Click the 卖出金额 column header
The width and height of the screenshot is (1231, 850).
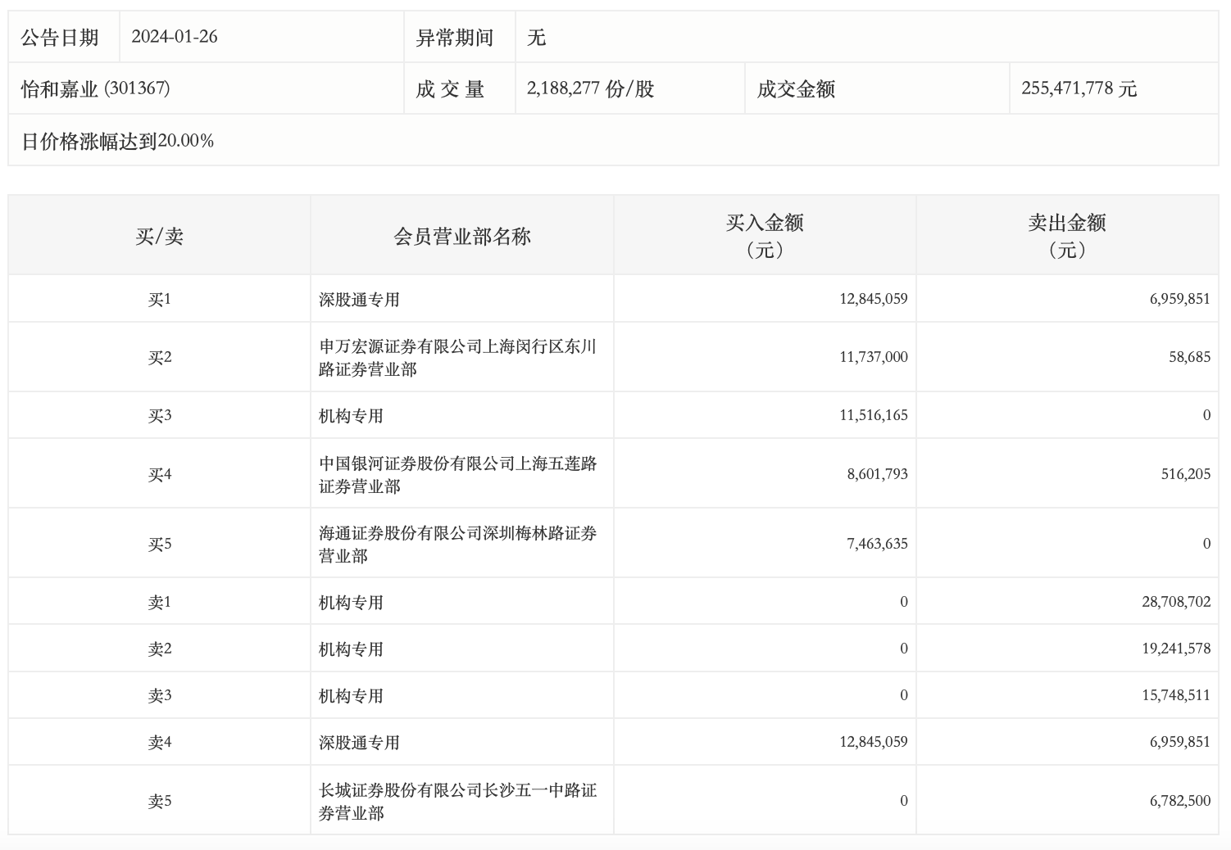coord(1067,235)
